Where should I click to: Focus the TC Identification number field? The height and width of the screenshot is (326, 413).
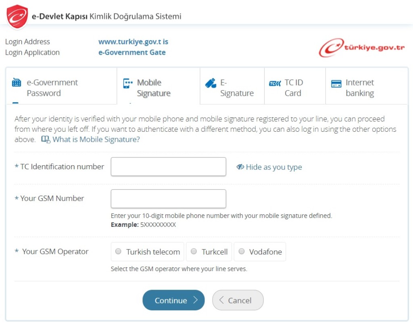pyautogui.click(x=168, y=167)
